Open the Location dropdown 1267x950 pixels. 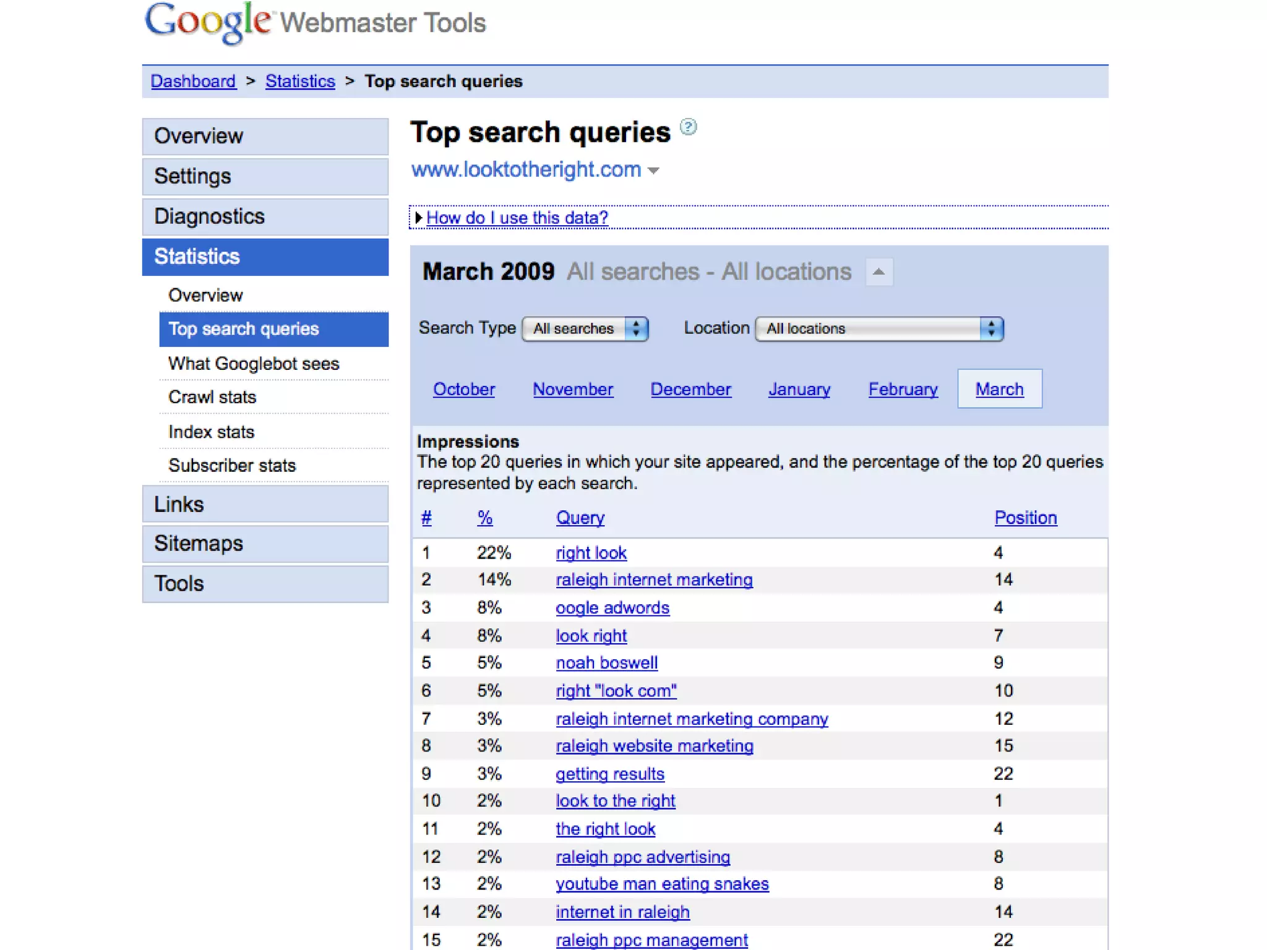tap(878, 328)
